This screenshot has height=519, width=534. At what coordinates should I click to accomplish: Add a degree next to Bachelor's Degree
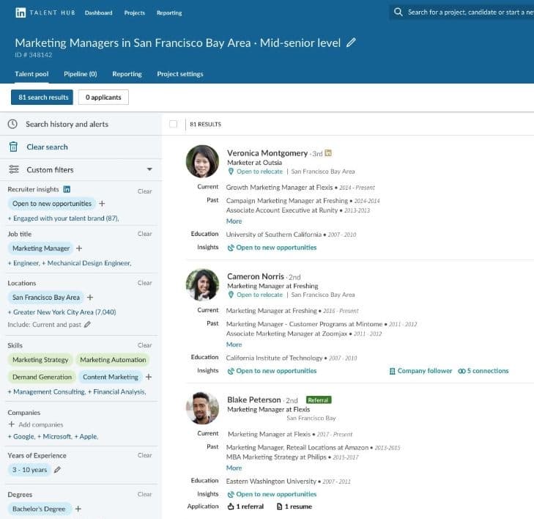pyautogui.click(x=78, y=509)
